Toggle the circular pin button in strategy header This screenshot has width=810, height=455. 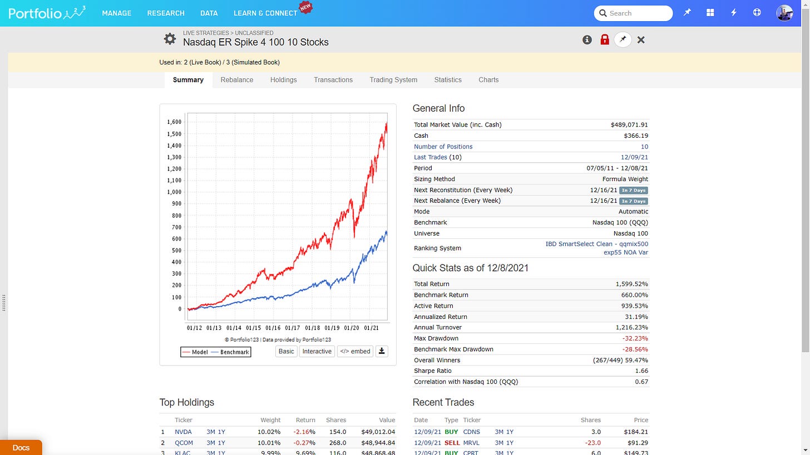pos(623,39)
